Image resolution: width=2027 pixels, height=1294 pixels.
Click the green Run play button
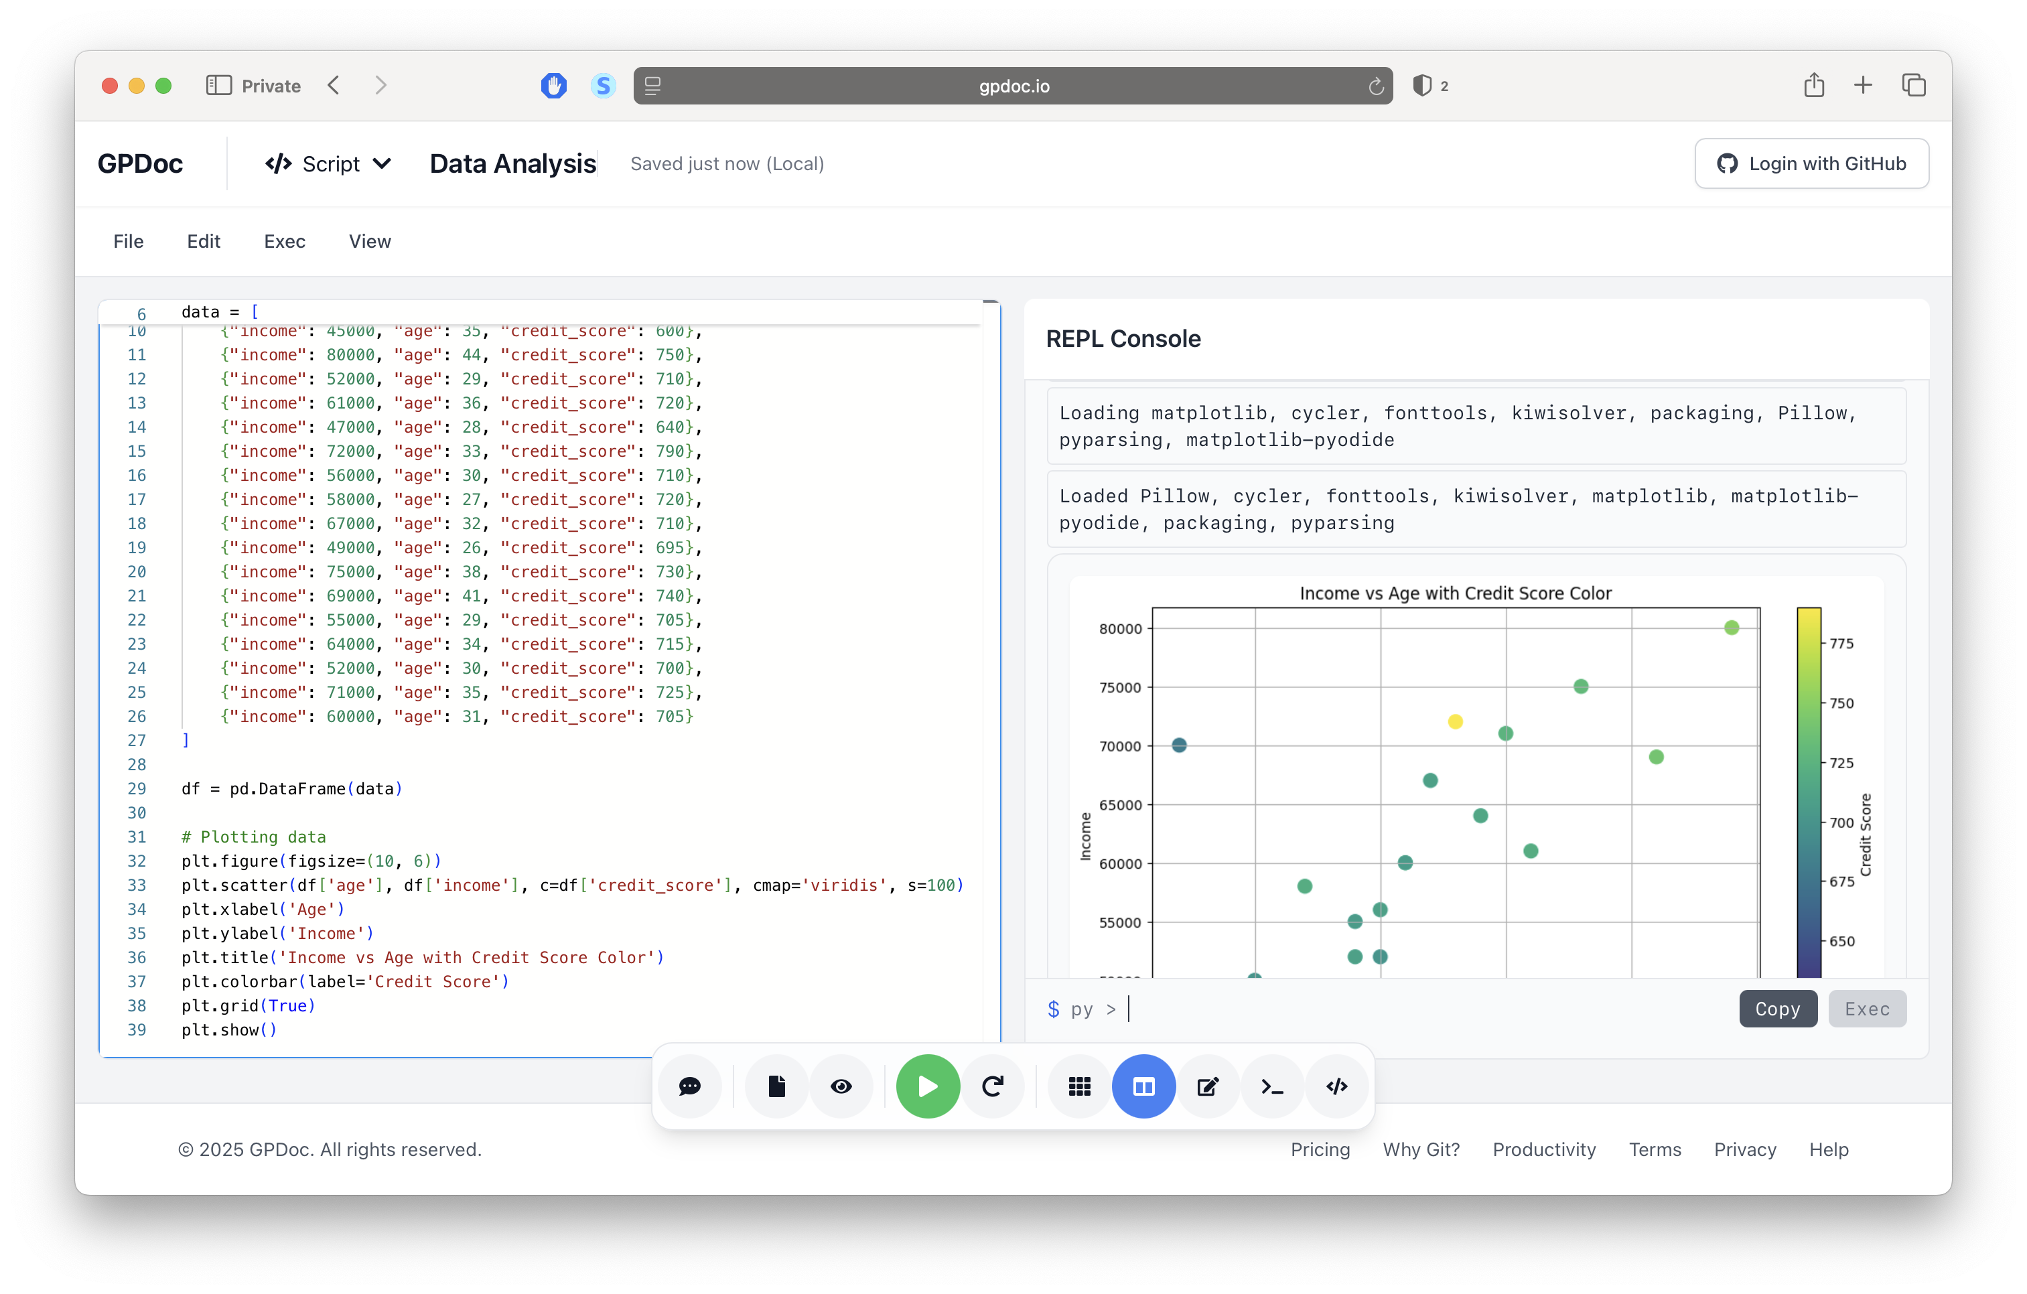tap(928, 1086)
